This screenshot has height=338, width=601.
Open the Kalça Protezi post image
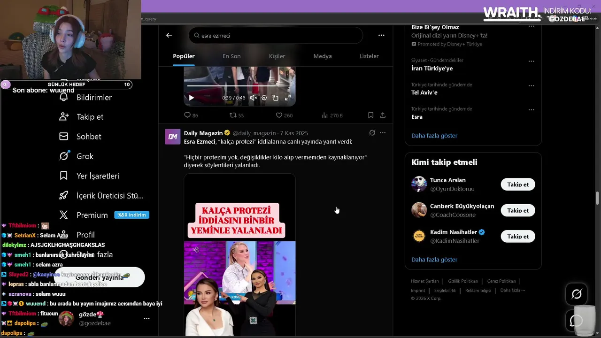239,256
